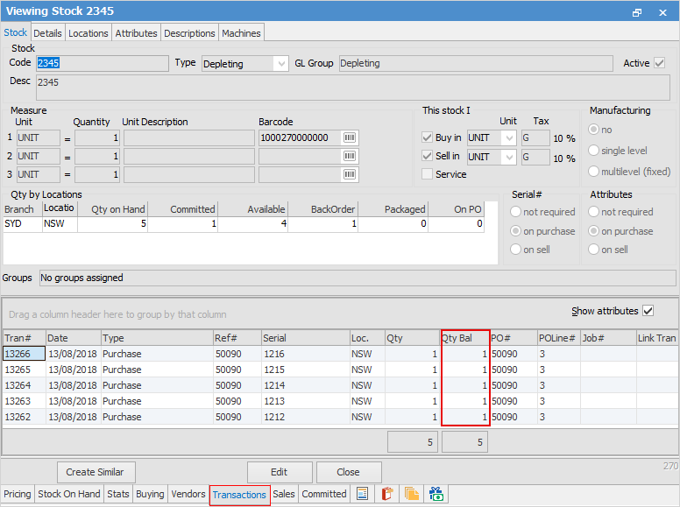
Task: Expand the Buy in unit dropdown
Action: pyautogui.click(x=509, y=138)
